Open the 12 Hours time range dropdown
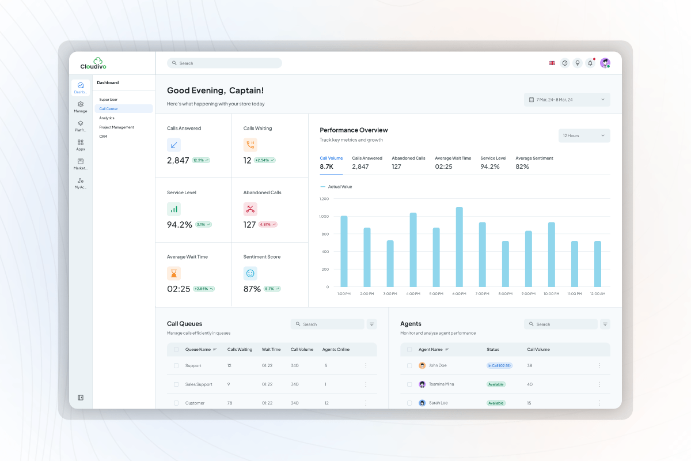 tap(584, 136)
